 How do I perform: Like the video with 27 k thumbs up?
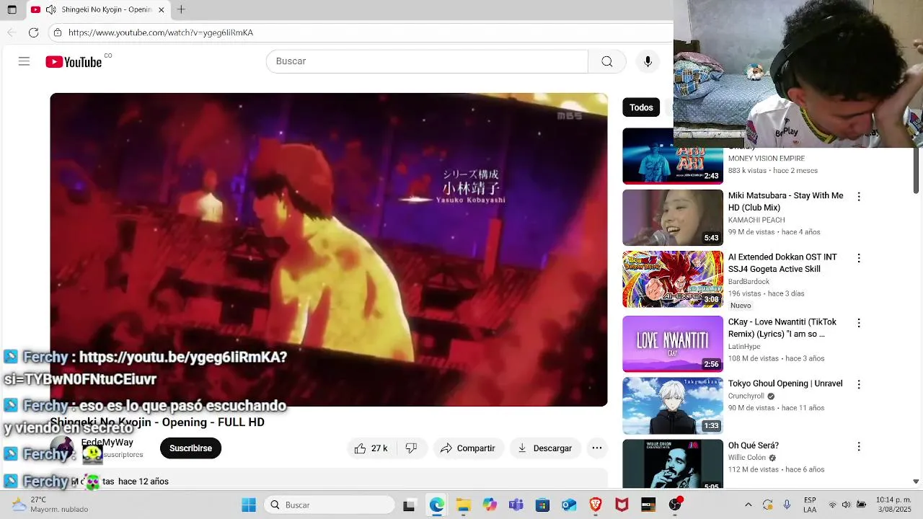coord(371,448)
